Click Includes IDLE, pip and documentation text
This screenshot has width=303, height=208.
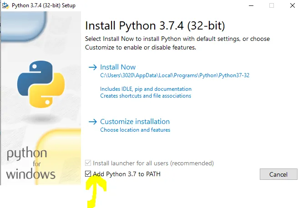146,89
